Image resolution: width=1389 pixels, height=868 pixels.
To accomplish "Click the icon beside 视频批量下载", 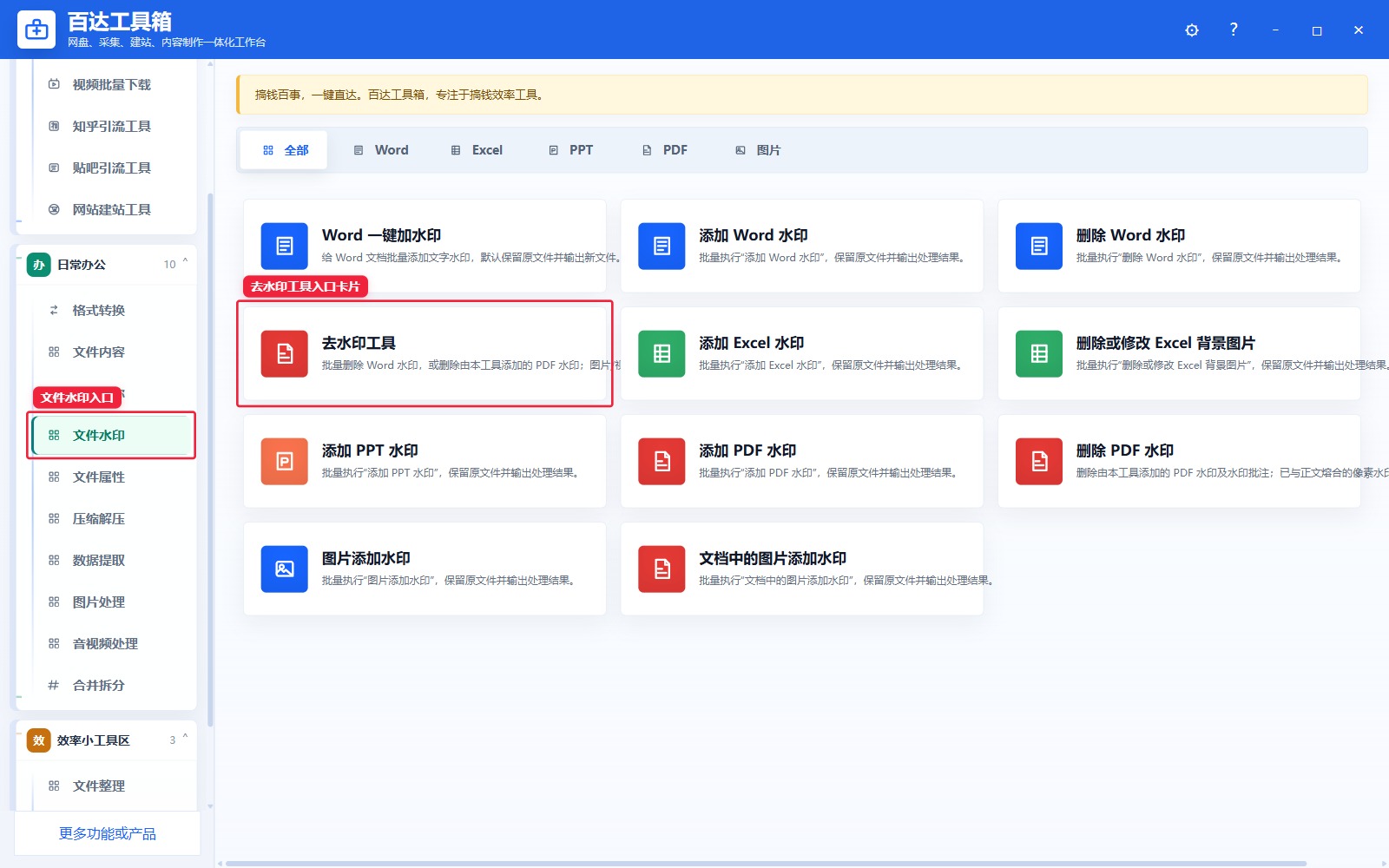I will (x=54, y=84).
